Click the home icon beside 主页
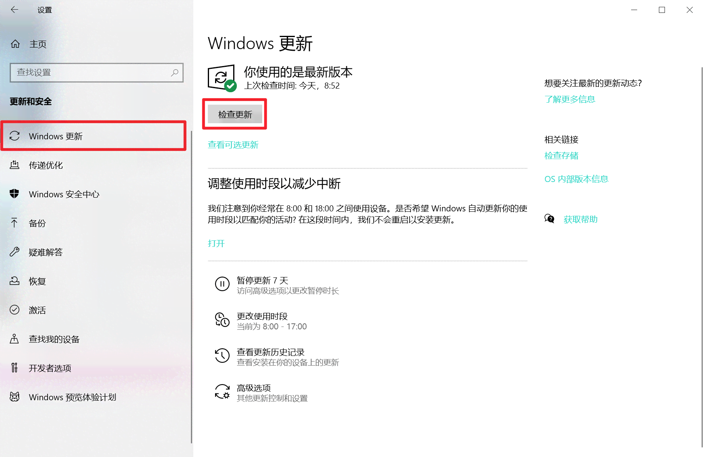Screen dimensions: 704x457 pyautogui.click(x=15, y=44)
